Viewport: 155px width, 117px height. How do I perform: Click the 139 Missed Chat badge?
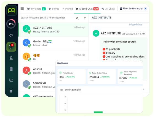tap(96, 9)
